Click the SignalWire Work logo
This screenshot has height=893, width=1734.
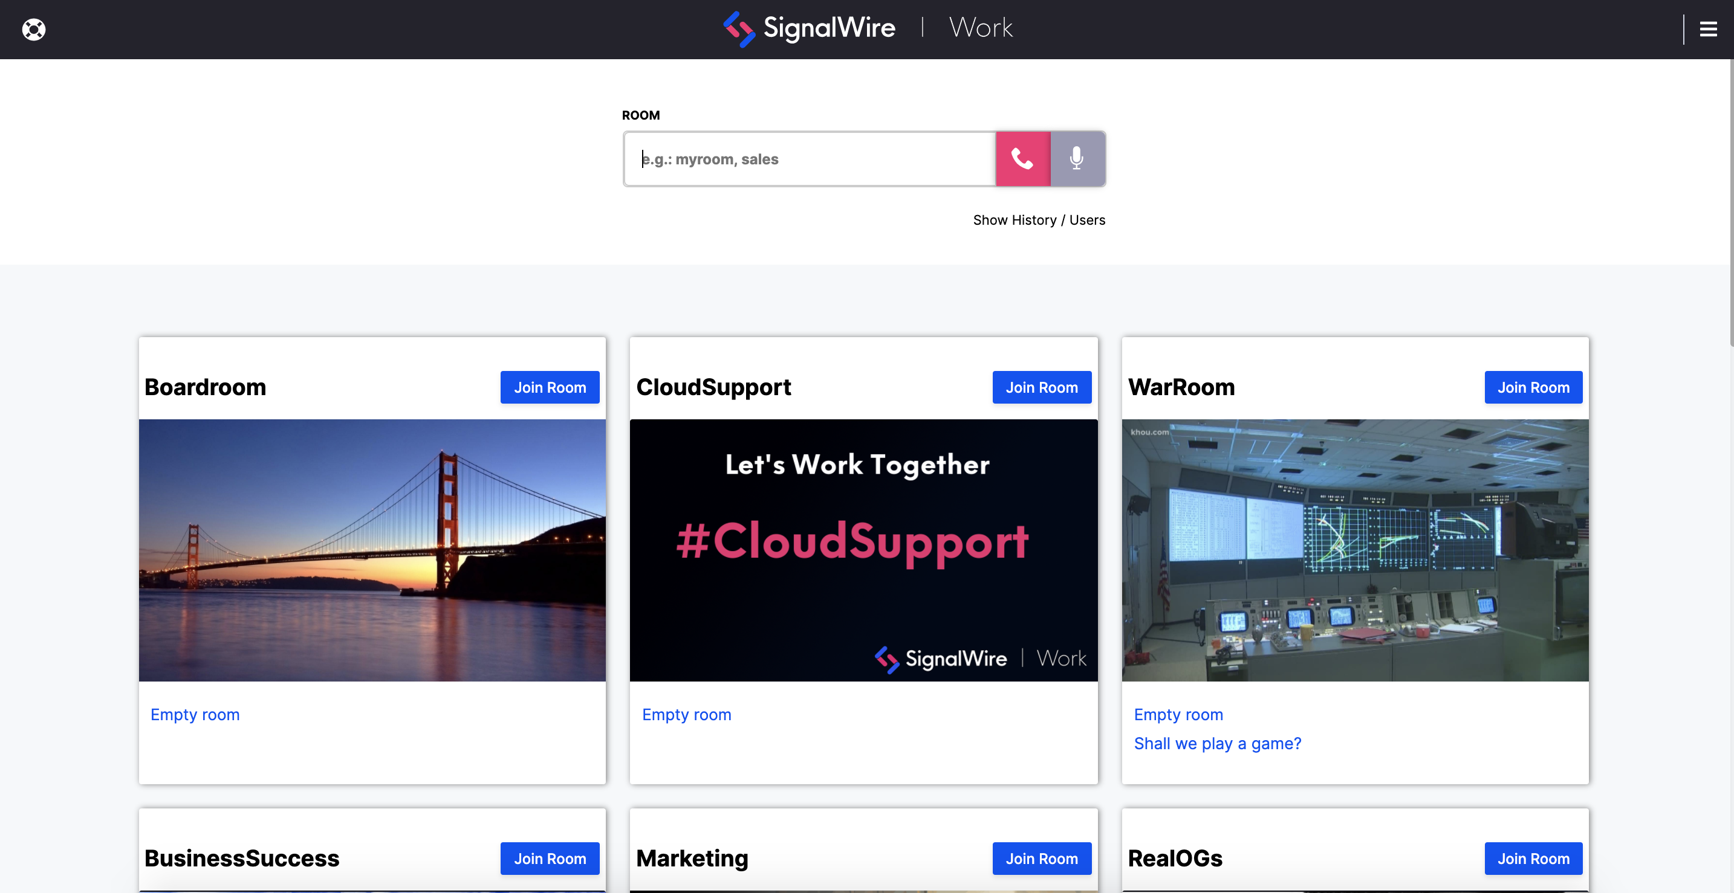868,29
